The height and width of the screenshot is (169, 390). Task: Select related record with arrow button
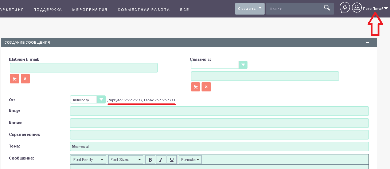[195, 87]
